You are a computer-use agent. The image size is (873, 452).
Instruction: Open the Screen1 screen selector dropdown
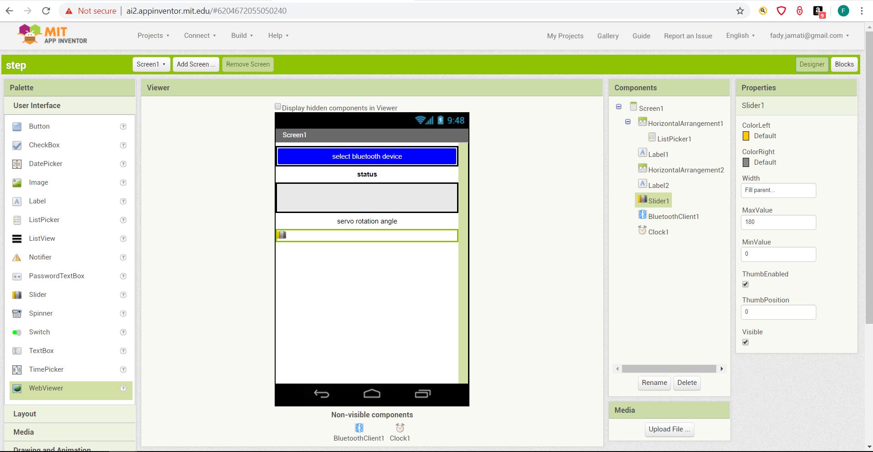point(151,64)
